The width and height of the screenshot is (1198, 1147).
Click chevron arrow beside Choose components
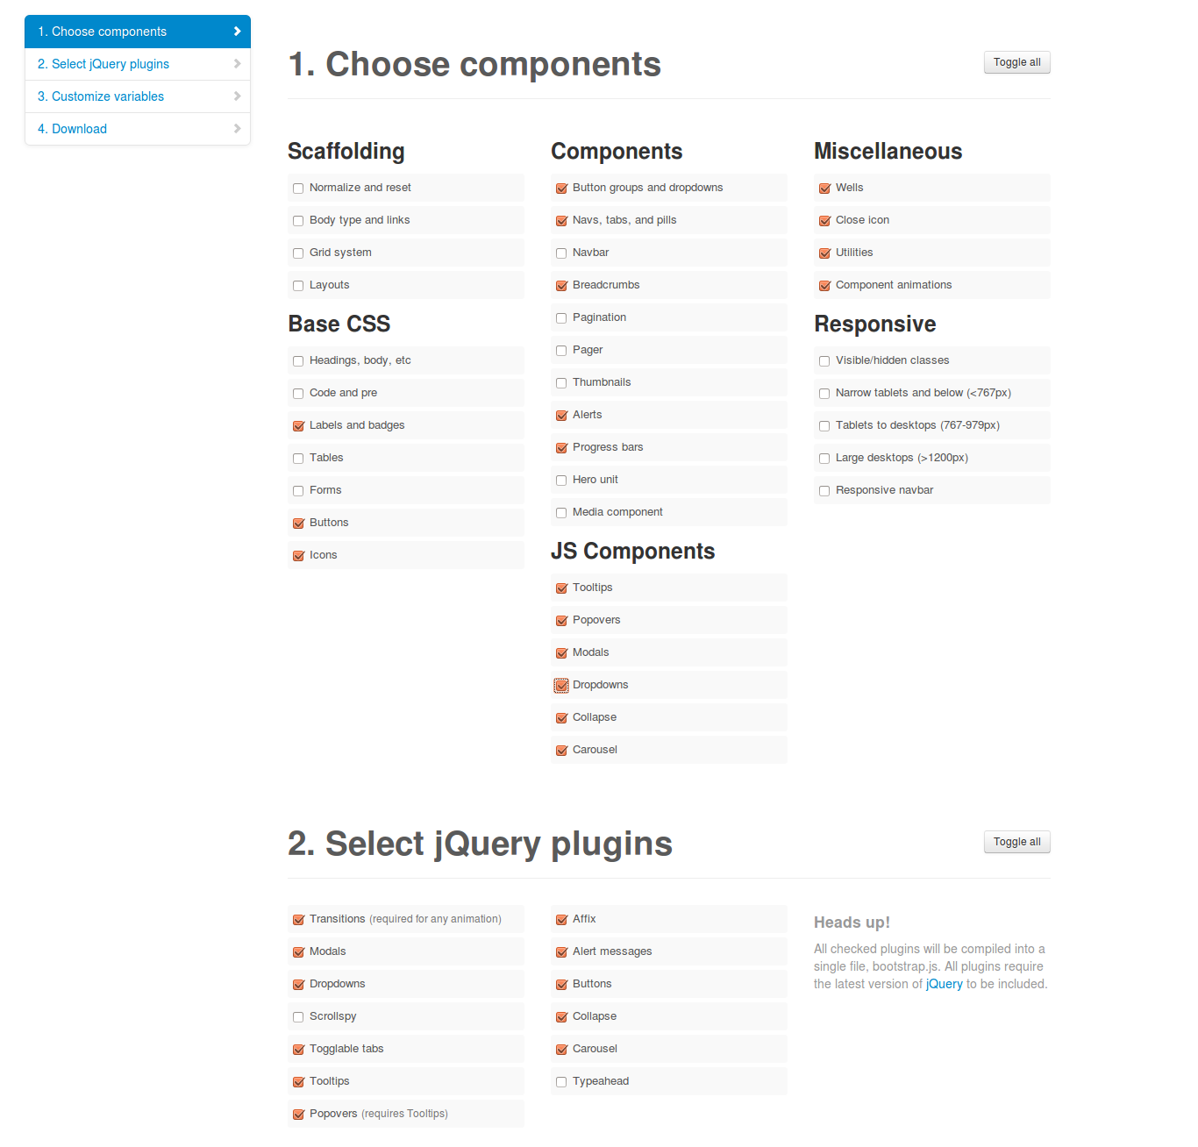point(237,32)
